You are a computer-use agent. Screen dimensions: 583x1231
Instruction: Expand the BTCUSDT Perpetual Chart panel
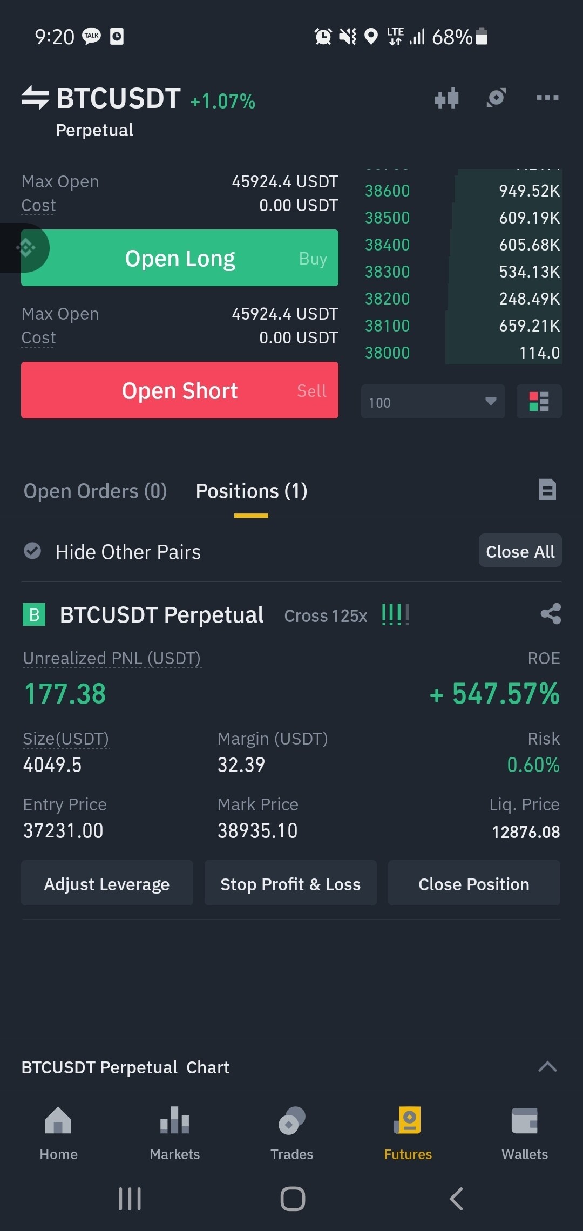[x=547, y=1067]
